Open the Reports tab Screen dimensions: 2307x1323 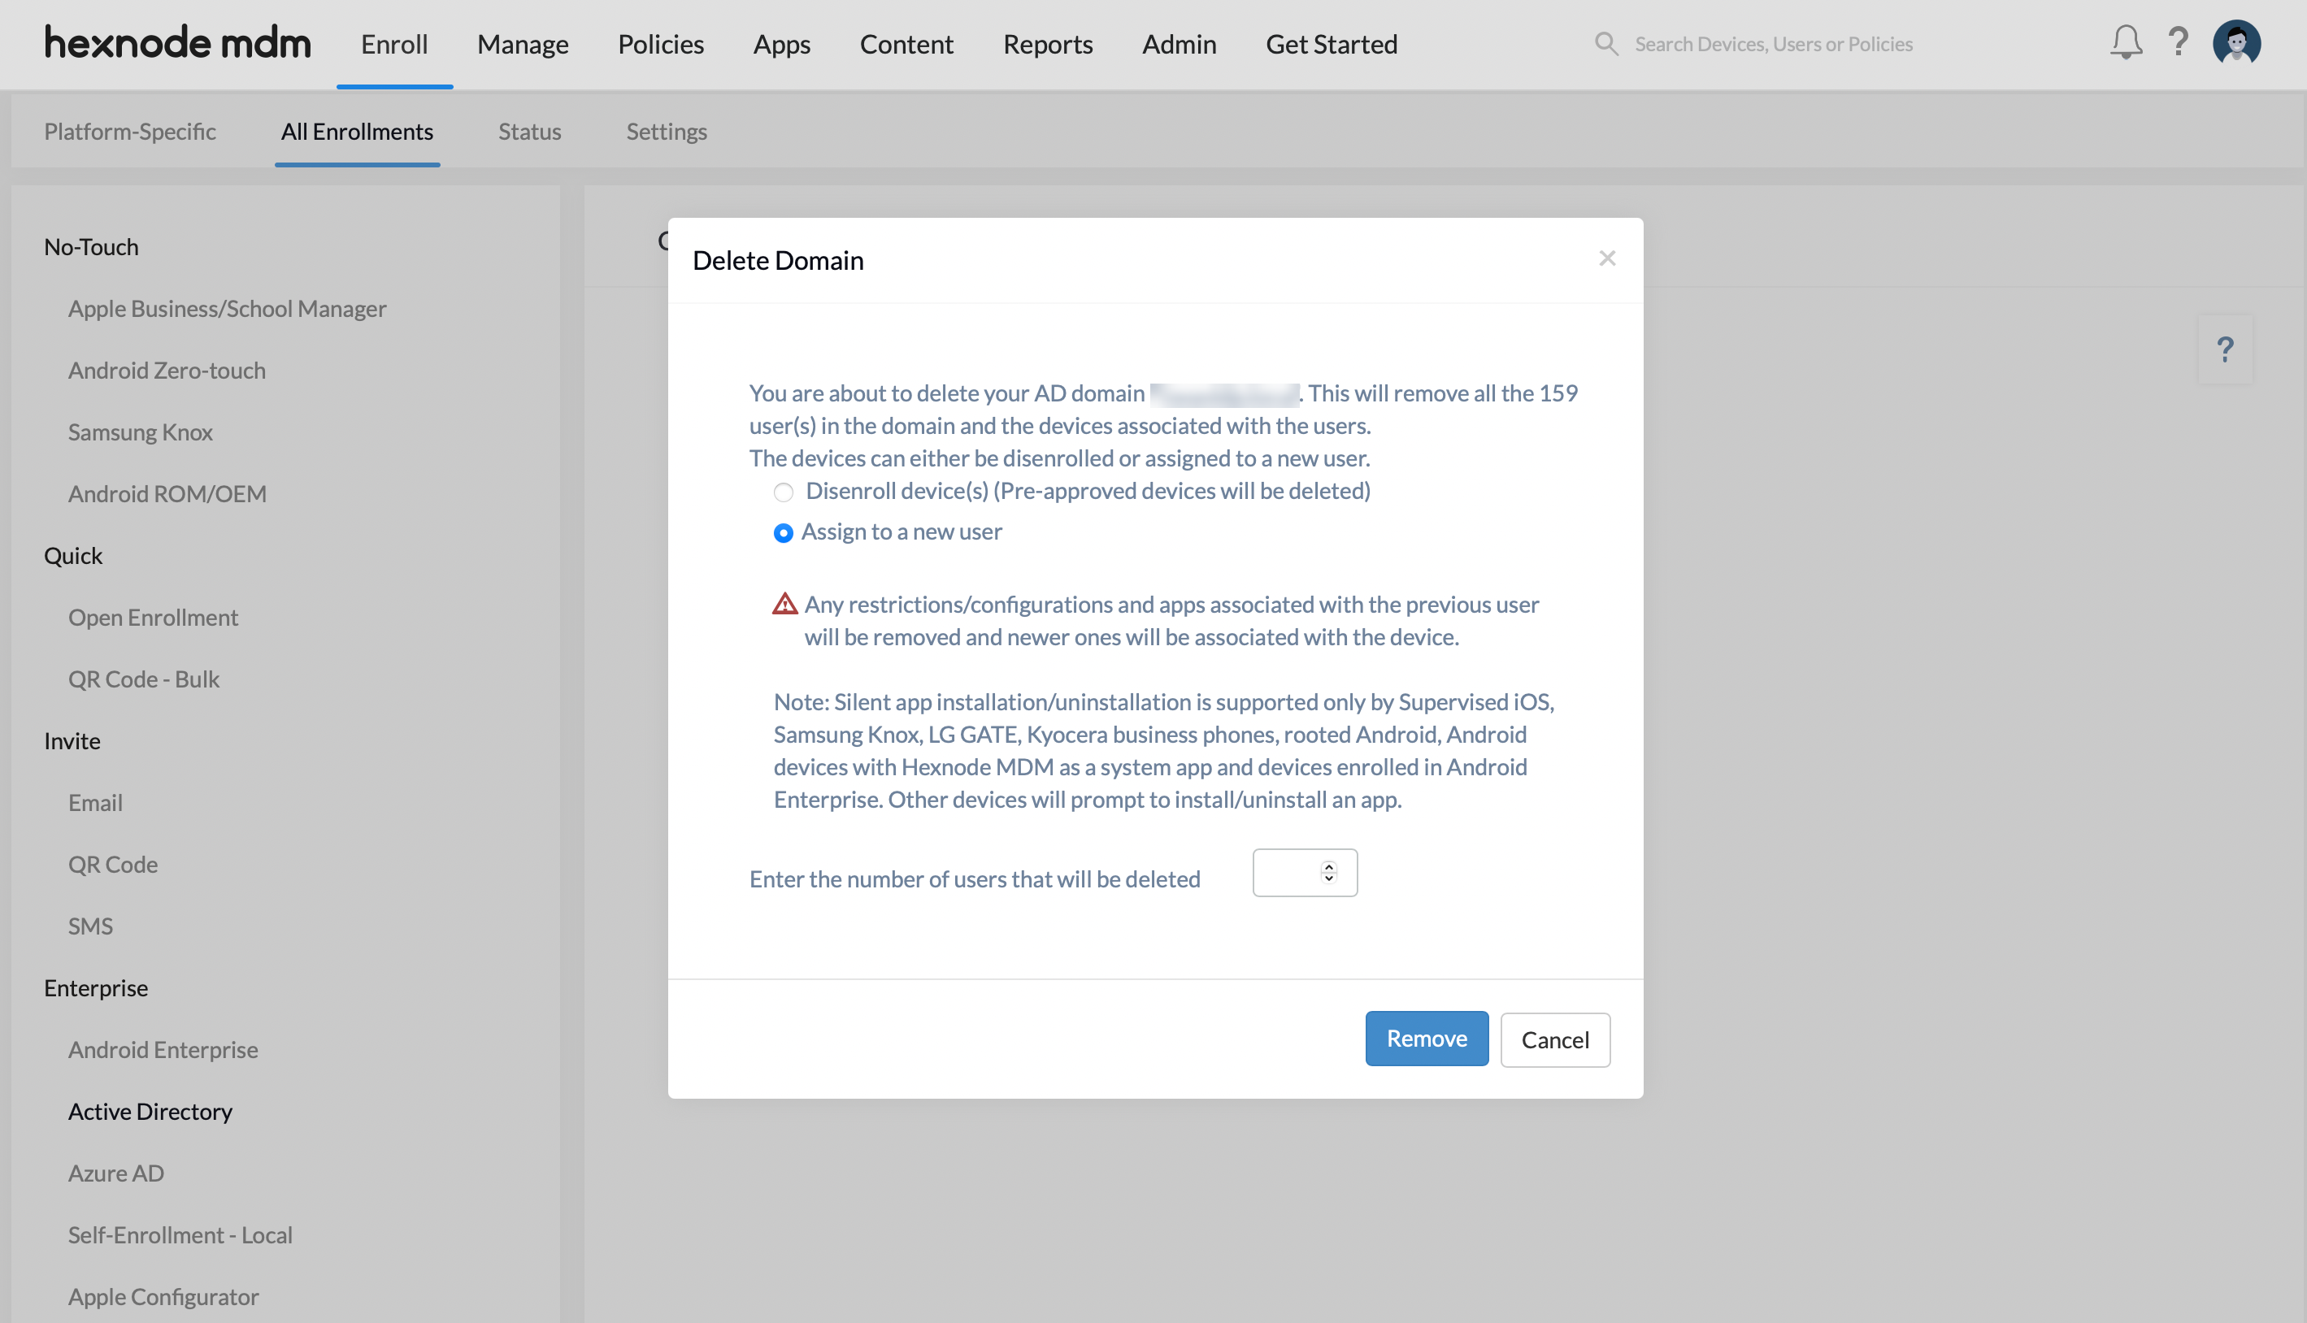pyautogui.click(x=1048, y=44)
